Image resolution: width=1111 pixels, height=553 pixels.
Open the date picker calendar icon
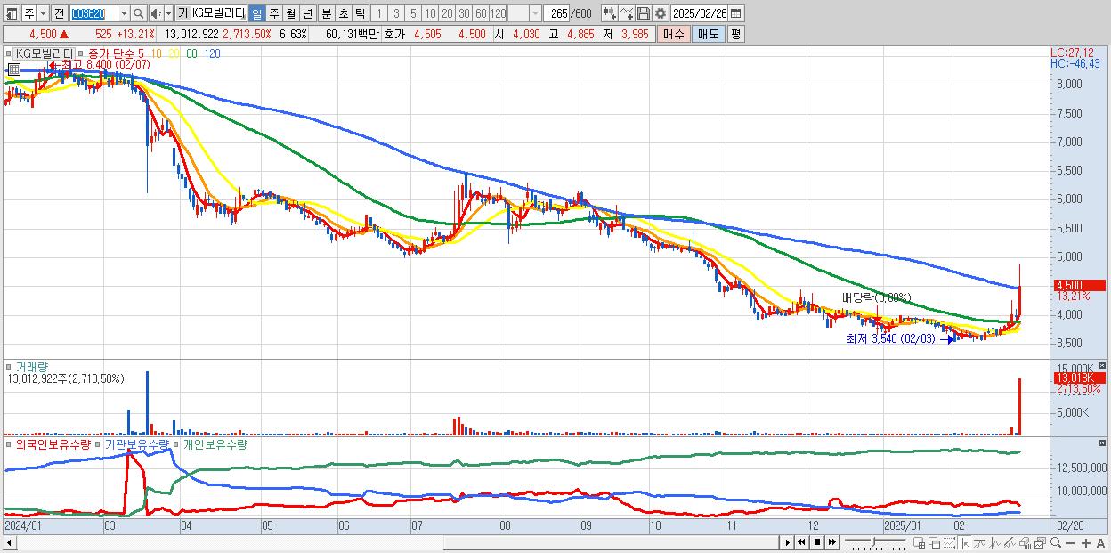point(735,13)
